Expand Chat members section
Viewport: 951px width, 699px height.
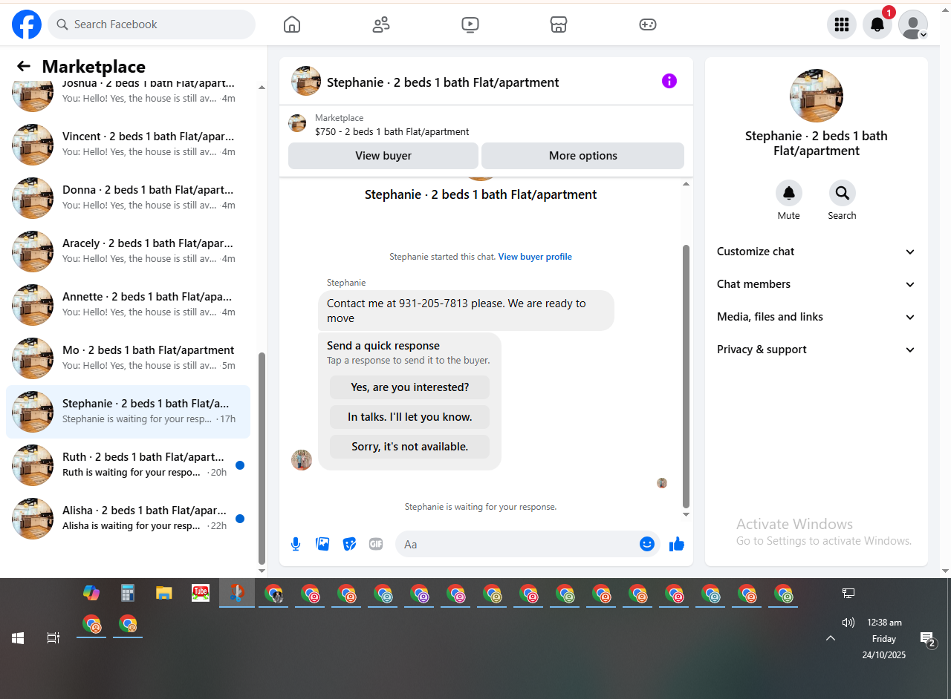tap(816, 284)
